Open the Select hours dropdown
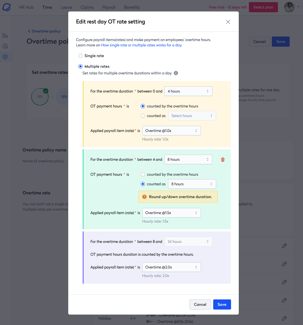This screenshot has height=325, width=303. pos(192,116)
